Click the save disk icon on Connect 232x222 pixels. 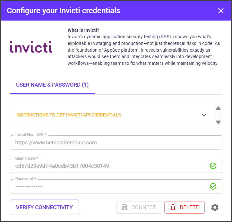pos(125,207)
